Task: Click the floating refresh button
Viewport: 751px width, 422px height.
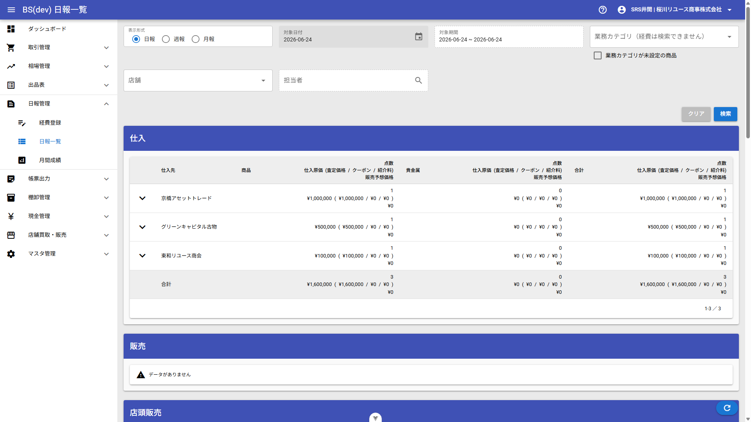Action: tap(727, 408)
